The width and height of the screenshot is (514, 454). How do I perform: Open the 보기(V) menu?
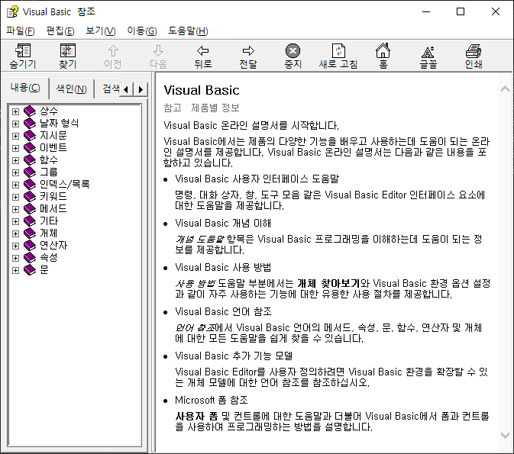101,31
